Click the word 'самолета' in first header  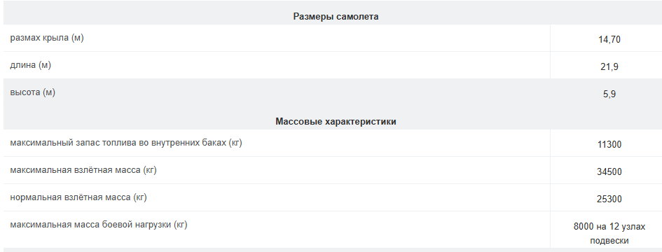click(x=357, y=17)
